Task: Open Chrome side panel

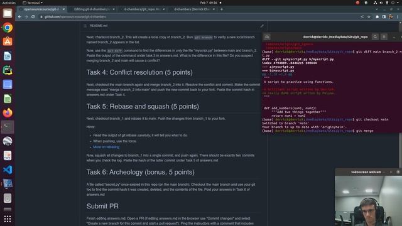Action: click(x=384, y=17)
